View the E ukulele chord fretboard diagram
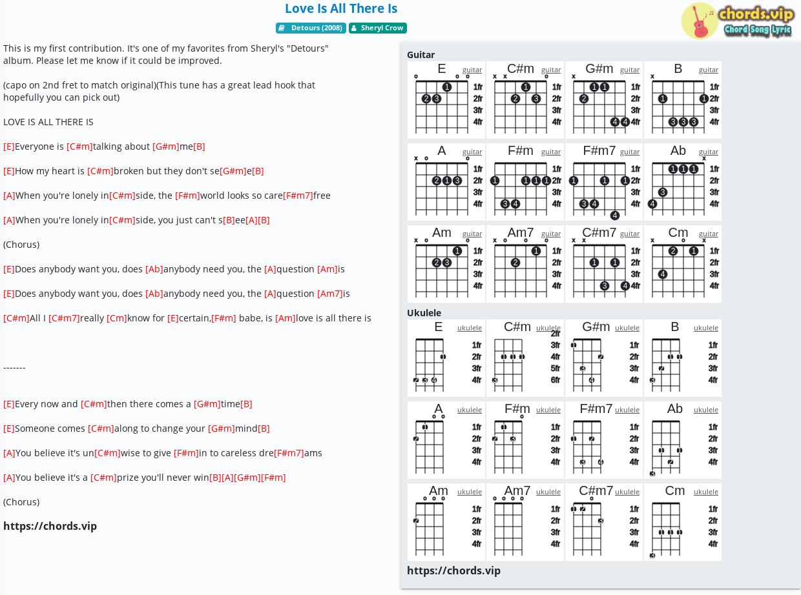This screenshot has height=595, width=801. (x=446, y=358)
